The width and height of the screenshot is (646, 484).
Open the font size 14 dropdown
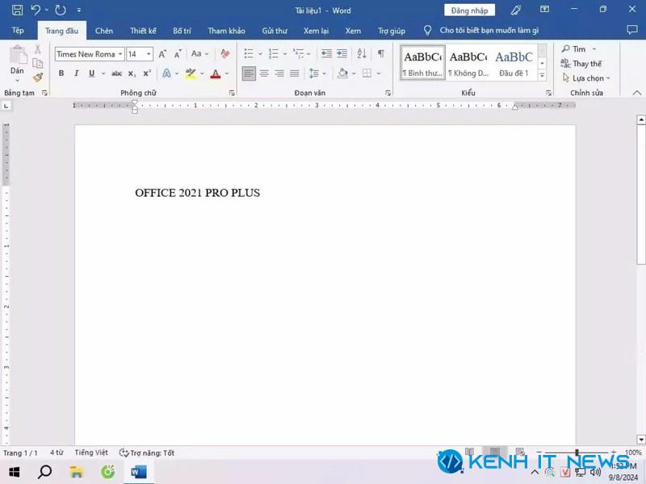[149, 54]
